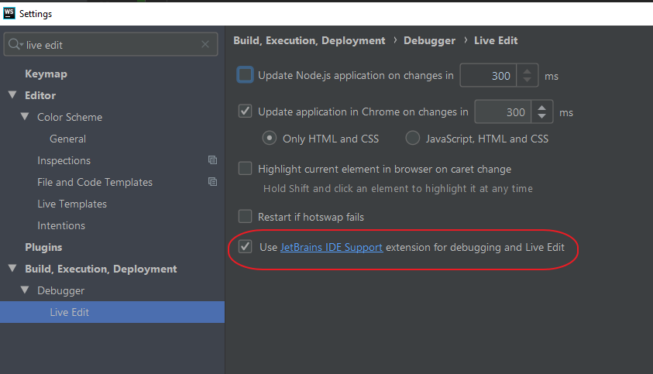Viewport: 653px width, 374px height.
Task: Clear the search field with the X icon
Action: click(x=205, y=45)
